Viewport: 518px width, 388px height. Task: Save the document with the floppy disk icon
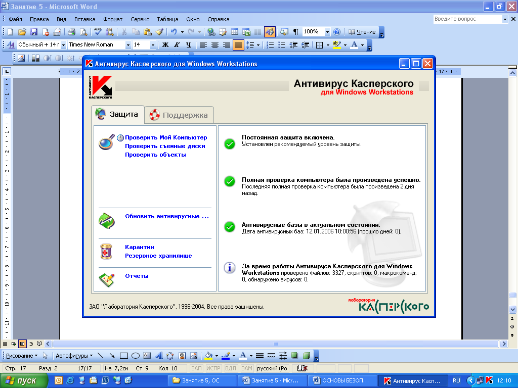[x=34, y=32]
